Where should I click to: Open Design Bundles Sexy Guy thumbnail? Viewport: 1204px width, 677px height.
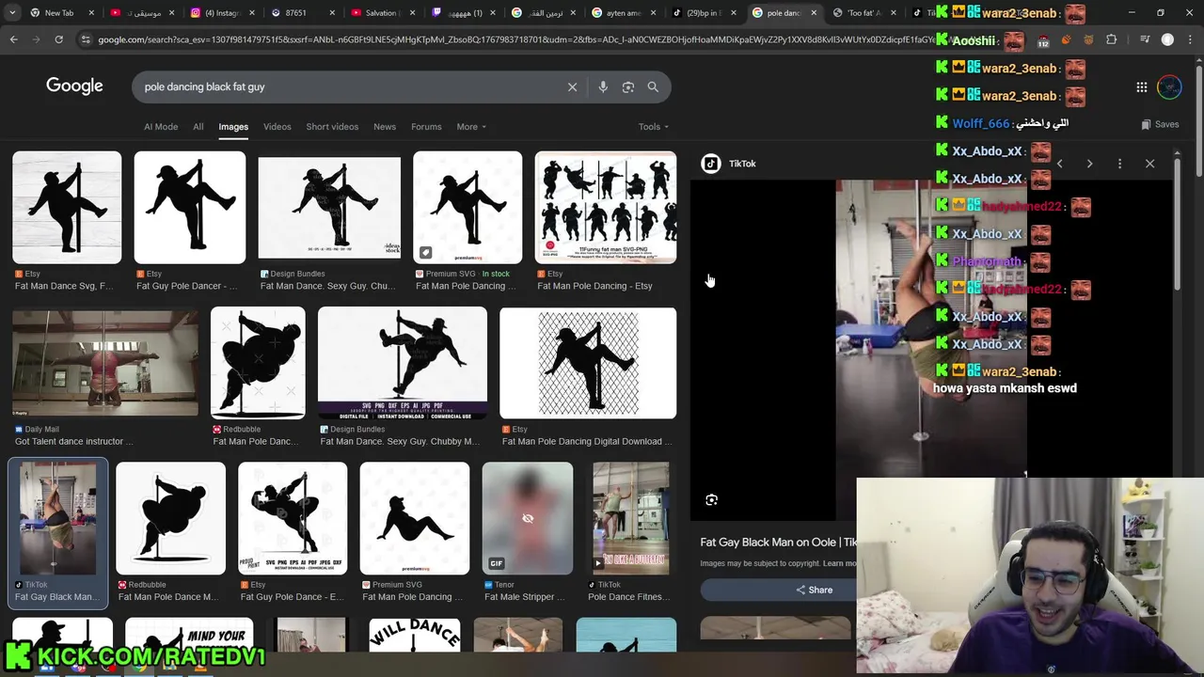[x=328, y=207]
